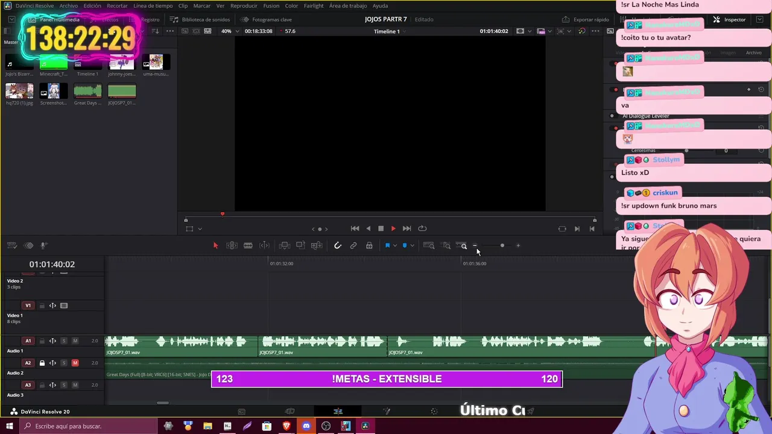
Task: Stop playback button
Action: 381,228
